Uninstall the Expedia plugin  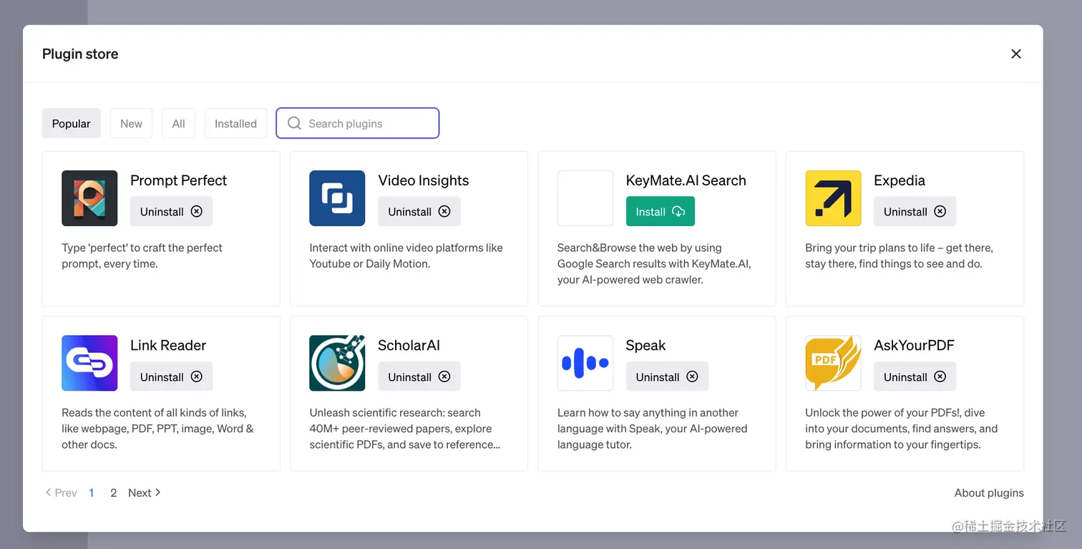(x=915, y=211)
